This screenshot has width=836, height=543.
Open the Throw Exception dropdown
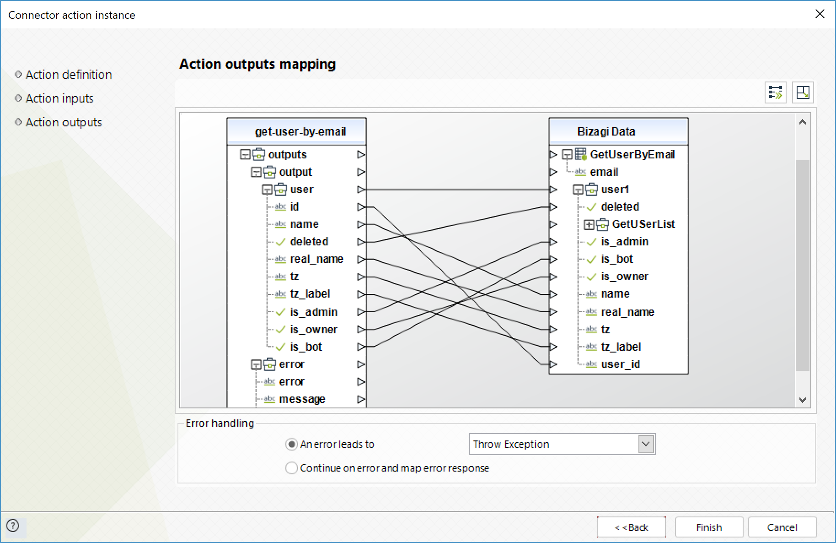646,444
